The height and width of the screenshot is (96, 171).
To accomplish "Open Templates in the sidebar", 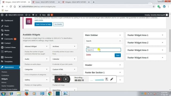I will [x=8, y=62].
